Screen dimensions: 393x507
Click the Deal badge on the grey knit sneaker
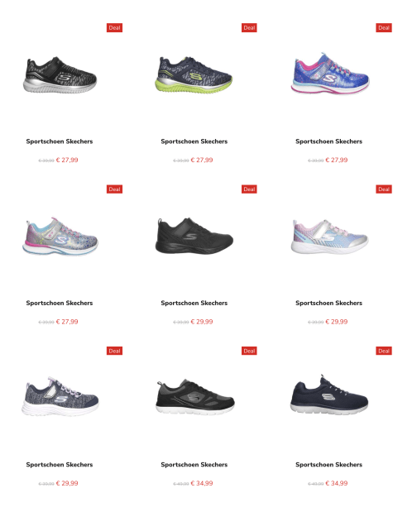click(114, 351)
